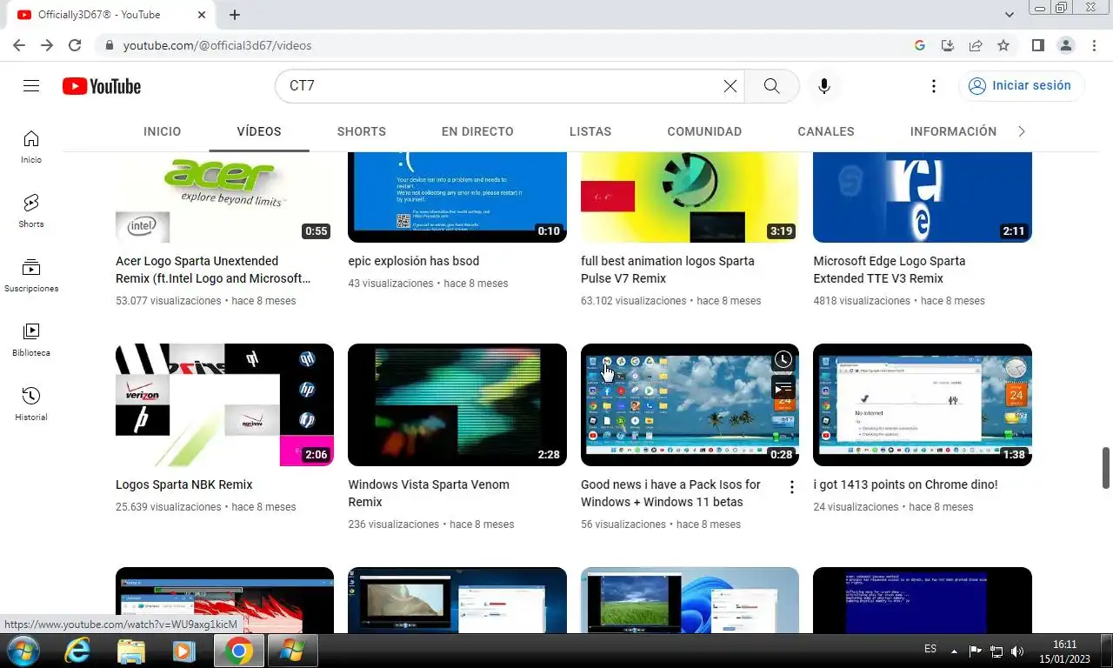Open epic explosión has bsod video title
Screen dimensions: 1113x668
coord(414,261)
